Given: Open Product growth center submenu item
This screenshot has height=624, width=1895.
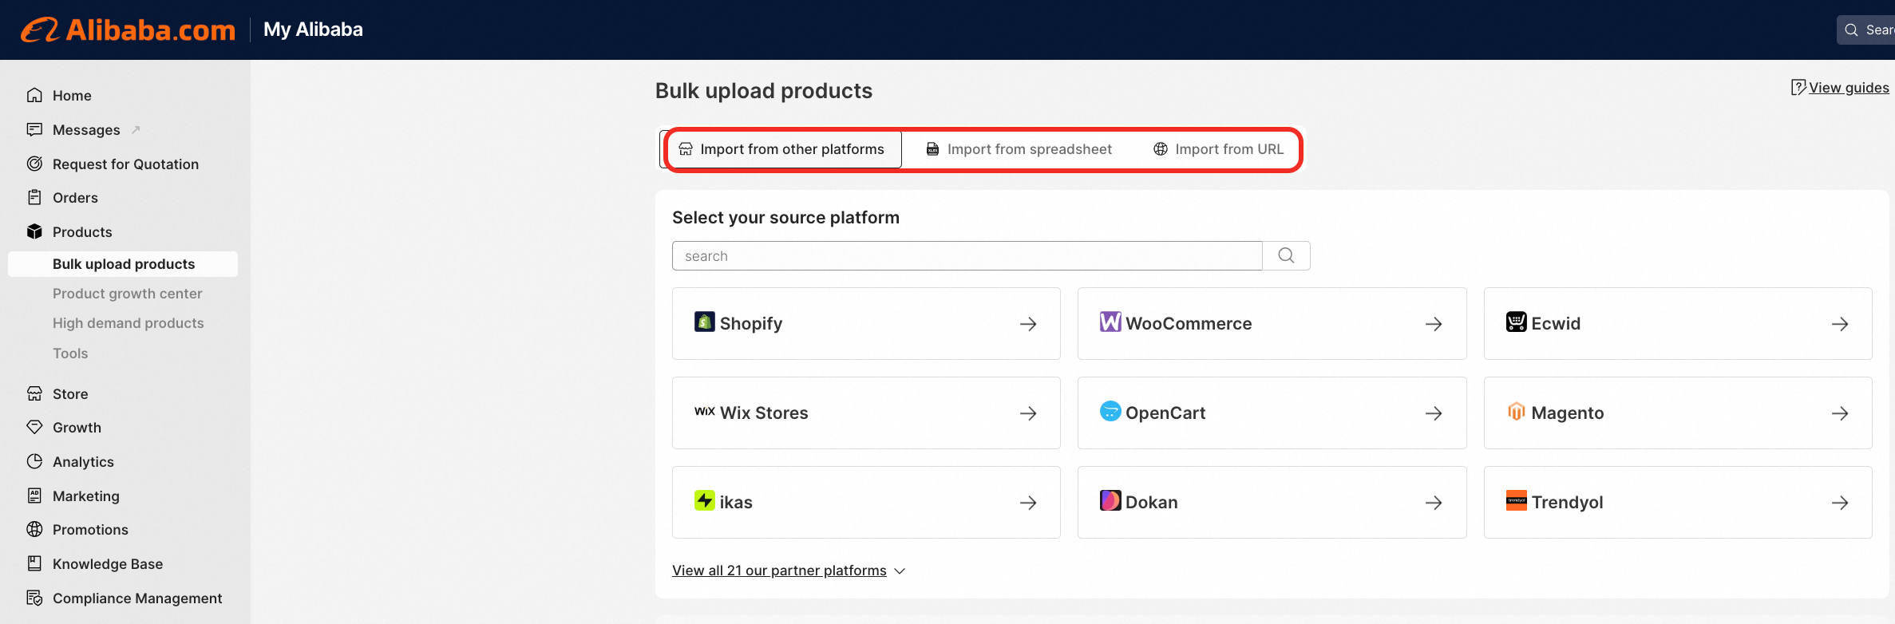Looking at the screenshot, I should pyautogui.click(x=127, y=294).
